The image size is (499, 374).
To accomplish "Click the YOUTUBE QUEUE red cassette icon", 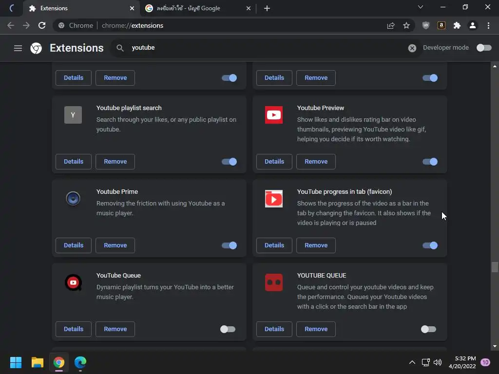I will pyautogui.click(x=274, y=282).
